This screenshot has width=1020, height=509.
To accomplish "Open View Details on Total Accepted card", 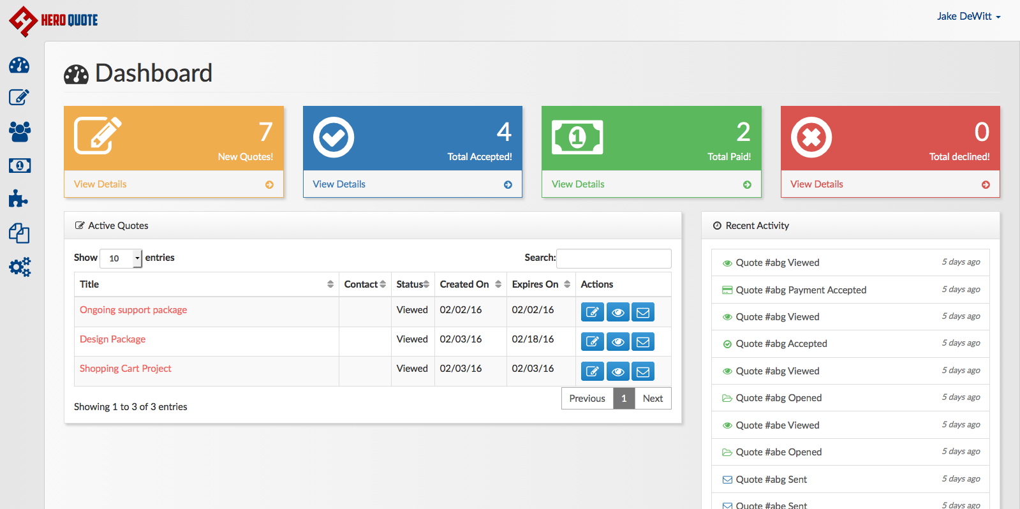I will tap(339, 184).
